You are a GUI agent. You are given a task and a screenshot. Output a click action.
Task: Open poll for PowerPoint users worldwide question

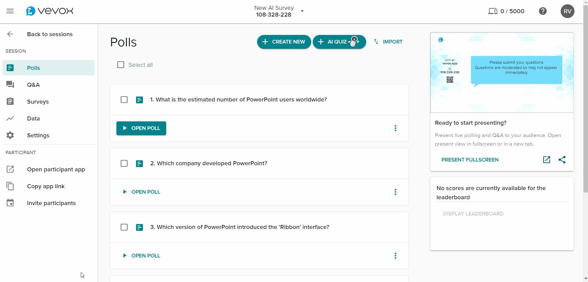pos(141,128)
